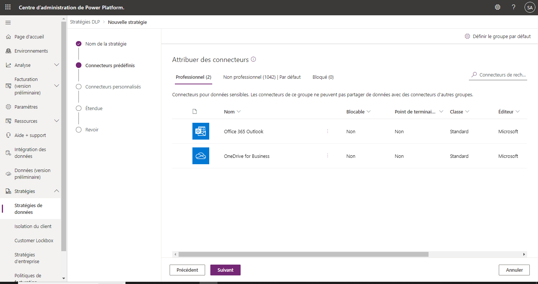Image resolution: width=538 pixels, height=284 pixels.
Task: Open the app launcher waffle icon
Action: tap(8, 7)
